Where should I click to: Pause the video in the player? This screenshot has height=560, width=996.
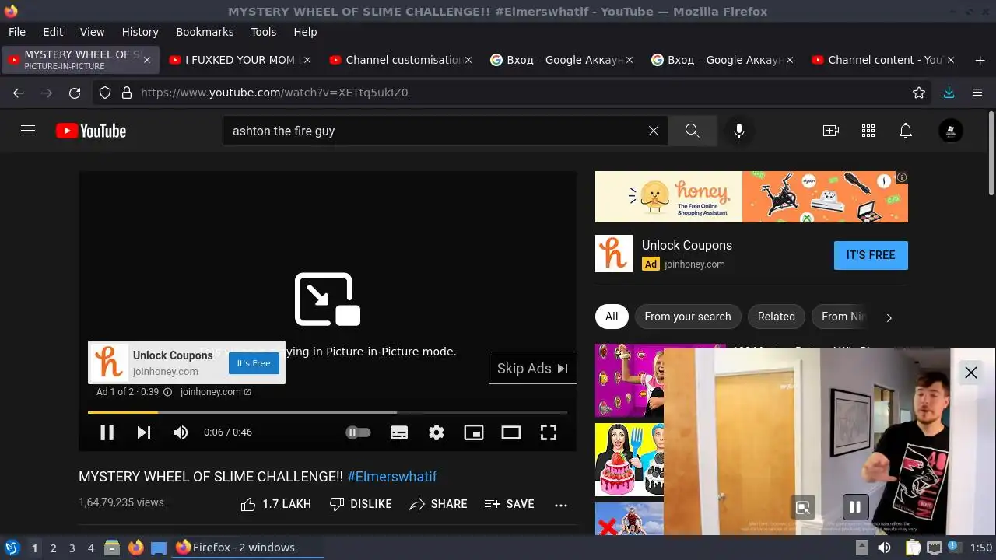[x=107, y=432]
